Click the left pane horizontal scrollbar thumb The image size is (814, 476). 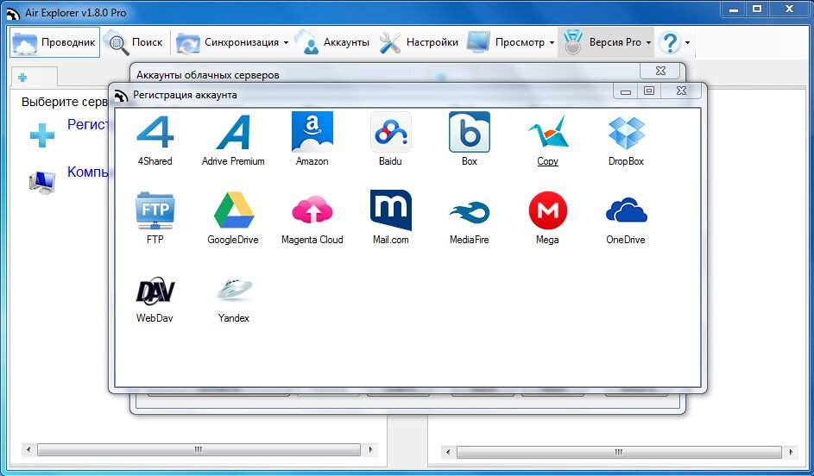[x=199, y=449]
